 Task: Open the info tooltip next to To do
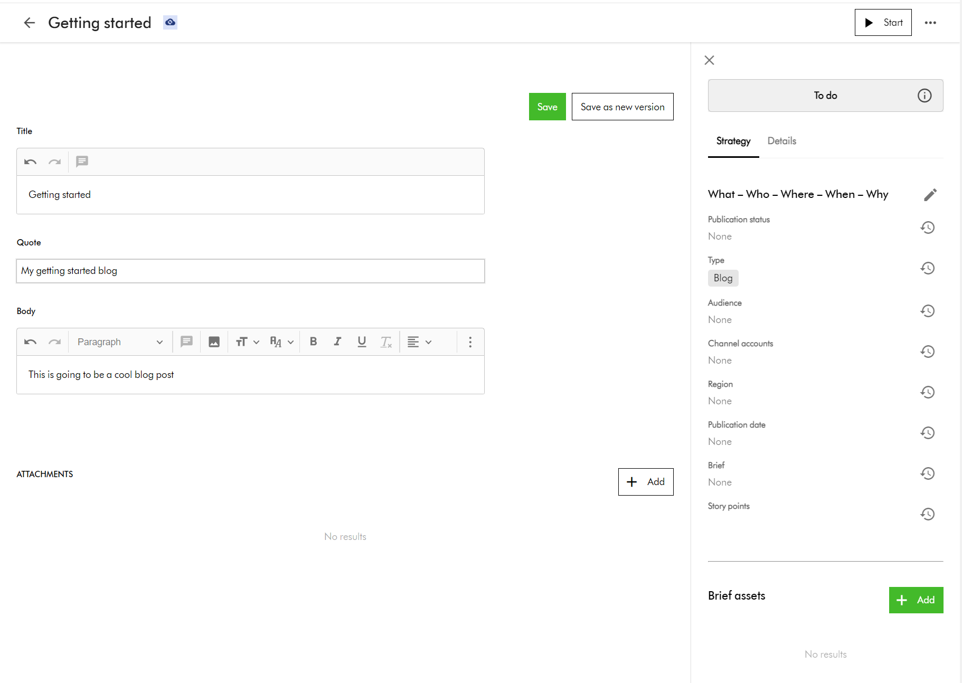[925, 96]
